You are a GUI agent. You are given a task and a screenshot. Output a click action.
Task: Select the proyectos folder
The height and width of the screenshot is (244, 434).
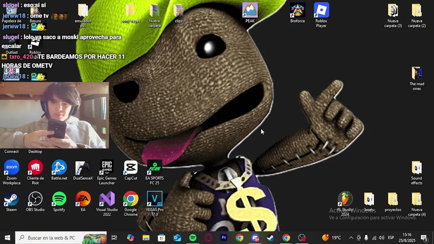coord(393,202)
